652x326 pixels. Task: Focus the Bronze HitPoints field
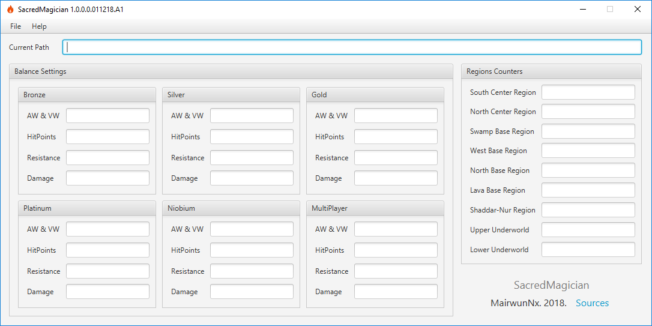[x=107, y=136]
